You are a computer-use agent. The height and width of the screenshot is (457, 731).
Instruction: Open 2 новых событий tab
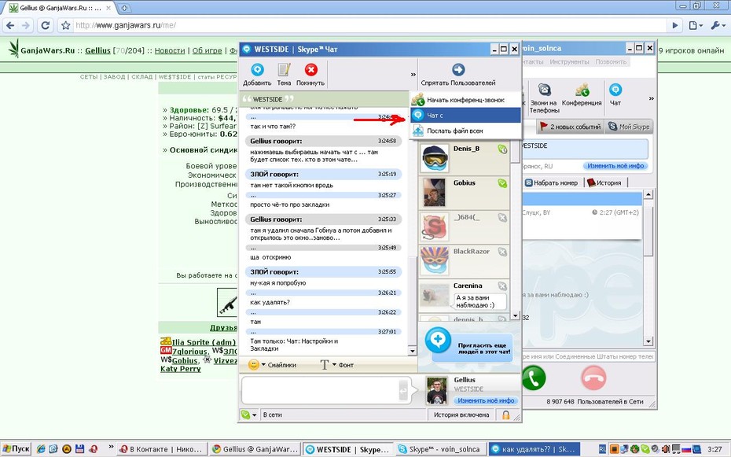tap(570, 127)
